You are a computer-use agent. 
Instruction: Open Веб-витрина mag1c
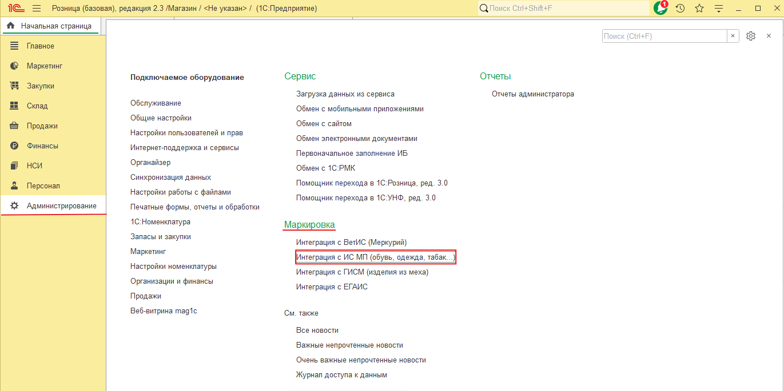[164, 311]
